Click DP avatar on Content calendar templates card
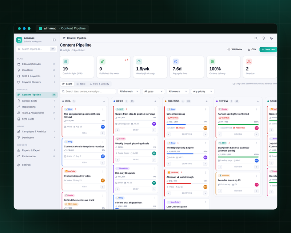The image size is (291, 233). pyautogui.click(x=103, y=156)
